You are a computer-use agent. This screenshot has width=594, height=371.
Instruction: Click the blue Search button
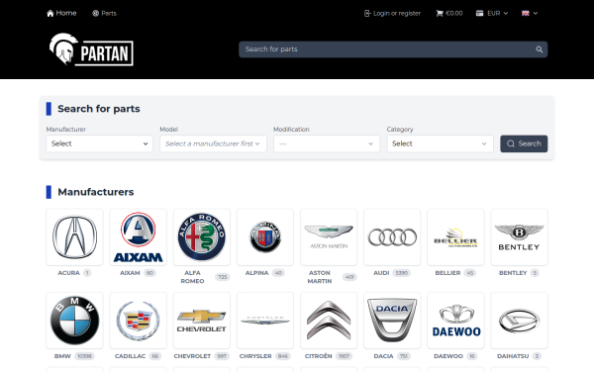[x=524, y=143]
